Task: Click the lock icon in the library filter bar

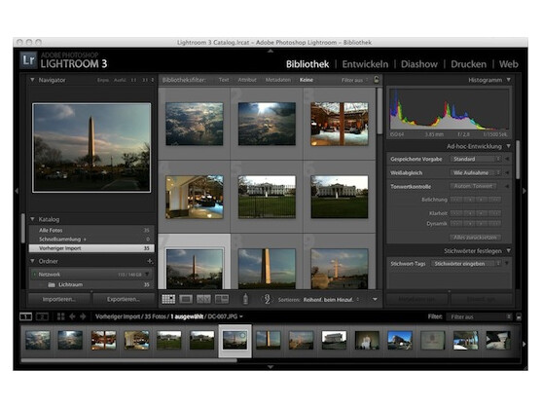Action: click(377, 80)
